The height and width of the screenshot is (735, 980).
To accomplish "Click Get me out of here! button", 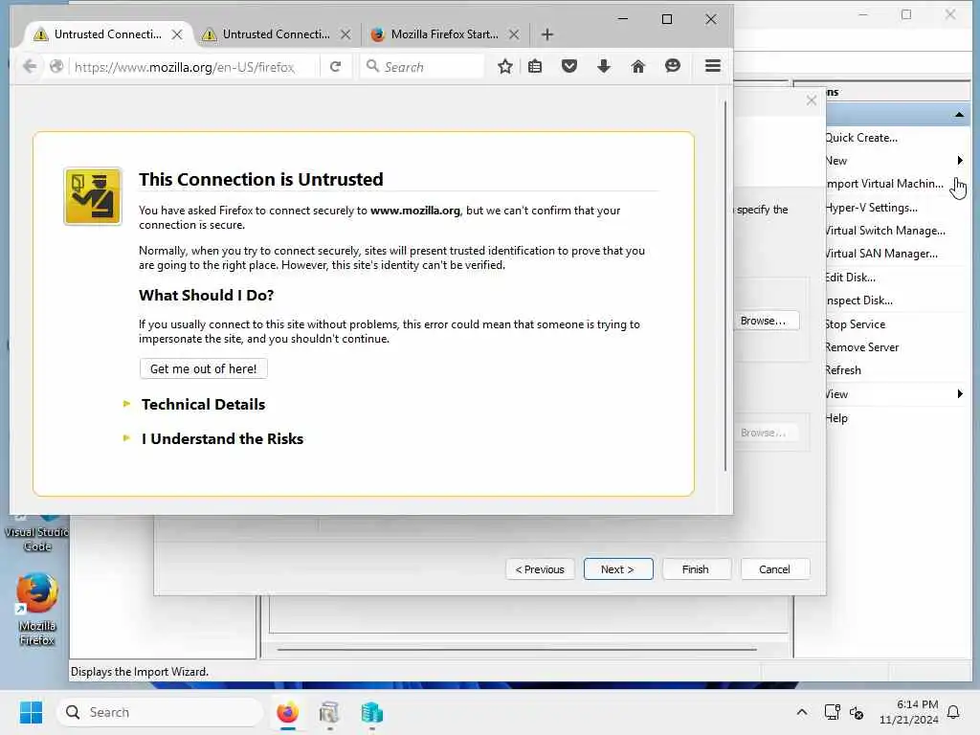I will click(204, 368).
